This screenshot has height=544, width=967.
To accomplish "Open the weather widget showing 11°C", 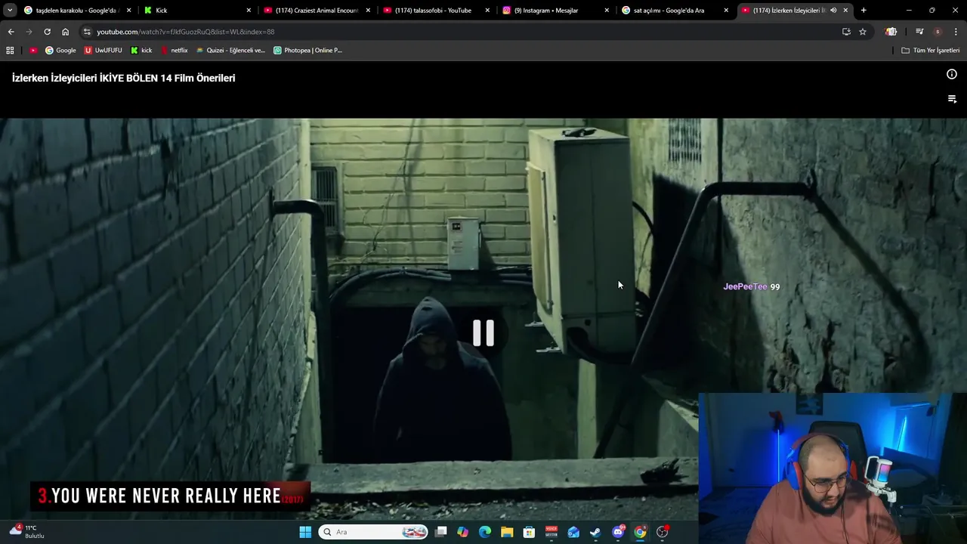I will (x=27, y=531).
